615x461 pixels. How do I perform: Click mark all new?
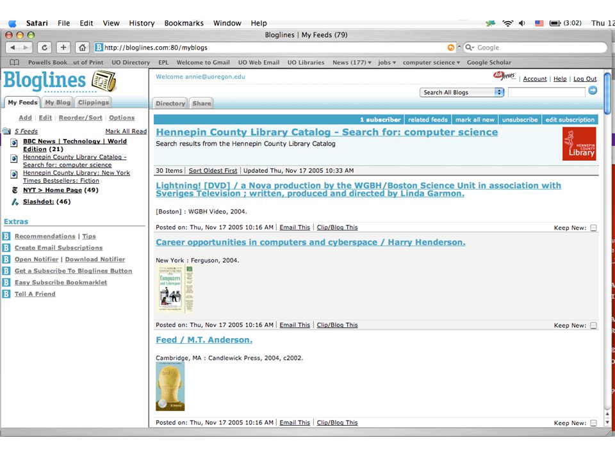pyautogui.click(x=475, y=120)
